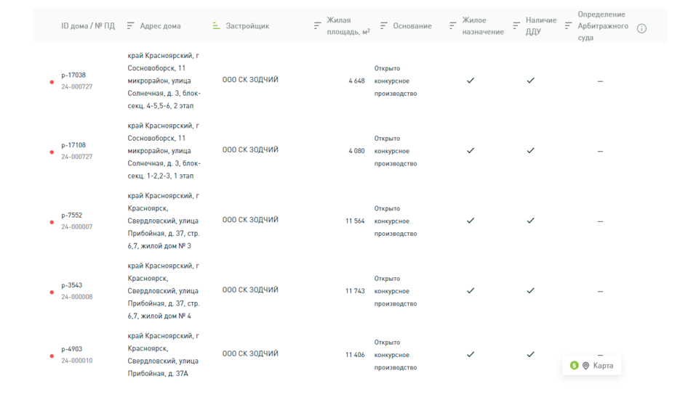The image size is (696, 402).
Task: Sort by Жилая площадь using its icon
Action: point(317,26)
